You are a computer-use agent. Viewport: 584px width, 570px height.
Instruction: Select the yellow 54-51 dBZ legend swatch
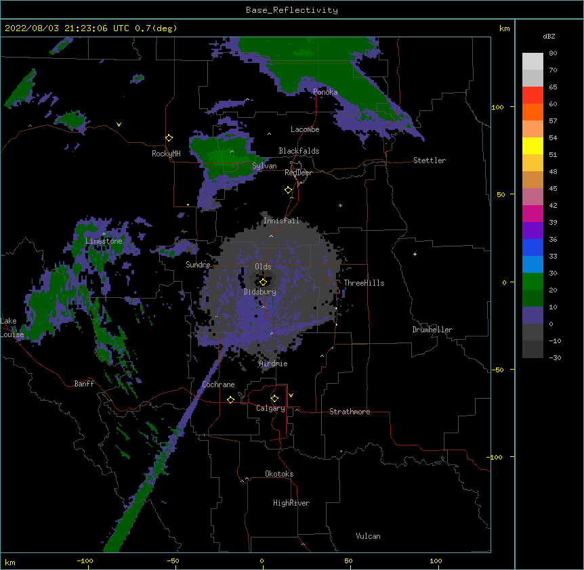pos(533,146)
